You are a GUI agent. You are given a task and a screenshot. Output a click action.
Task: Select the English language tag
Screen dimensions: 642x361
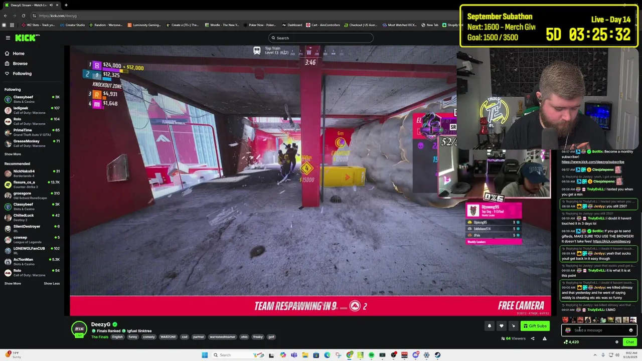(x=117, y=337)
